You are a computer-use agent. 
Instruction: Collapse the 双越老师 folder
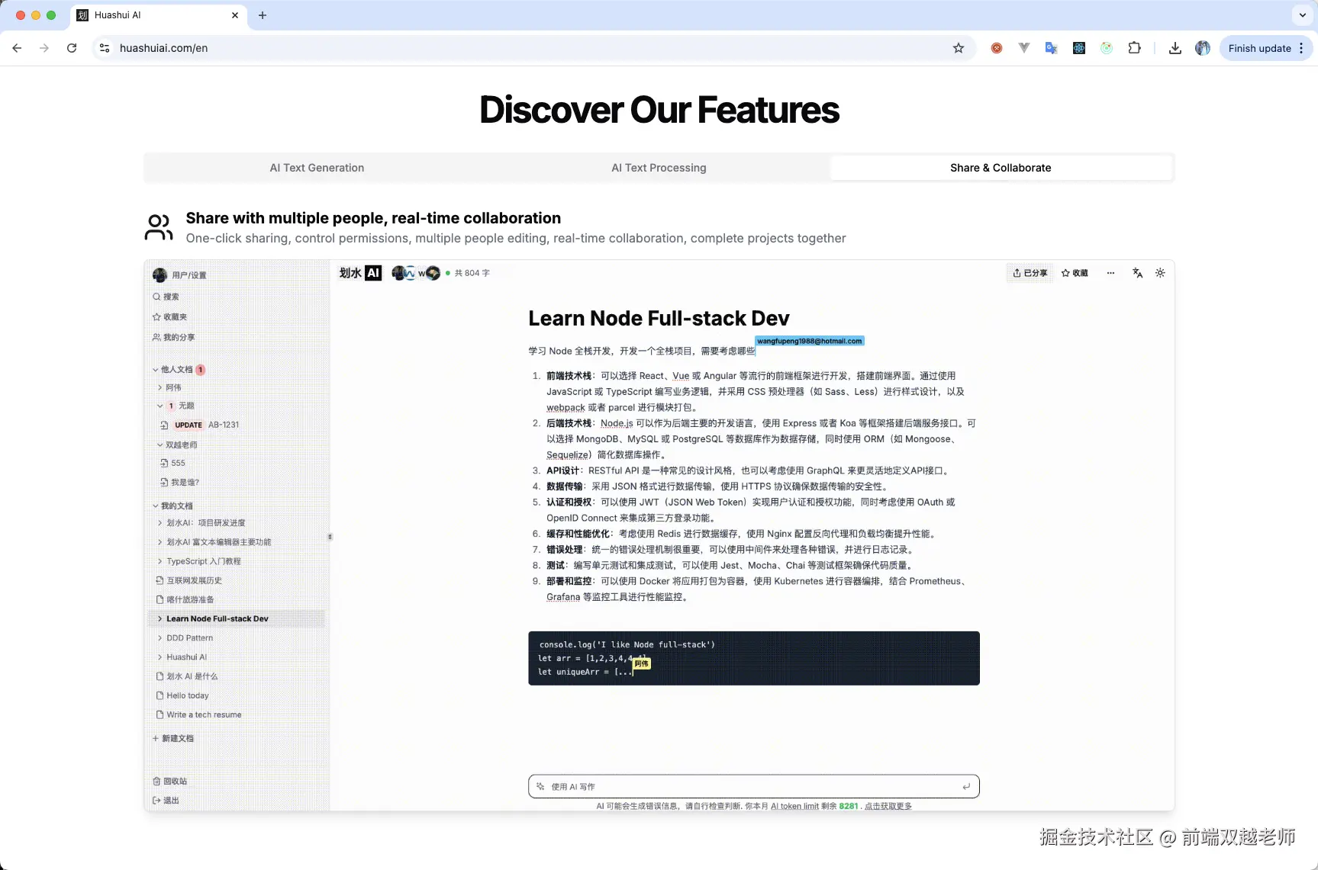[x=160, y=445]
